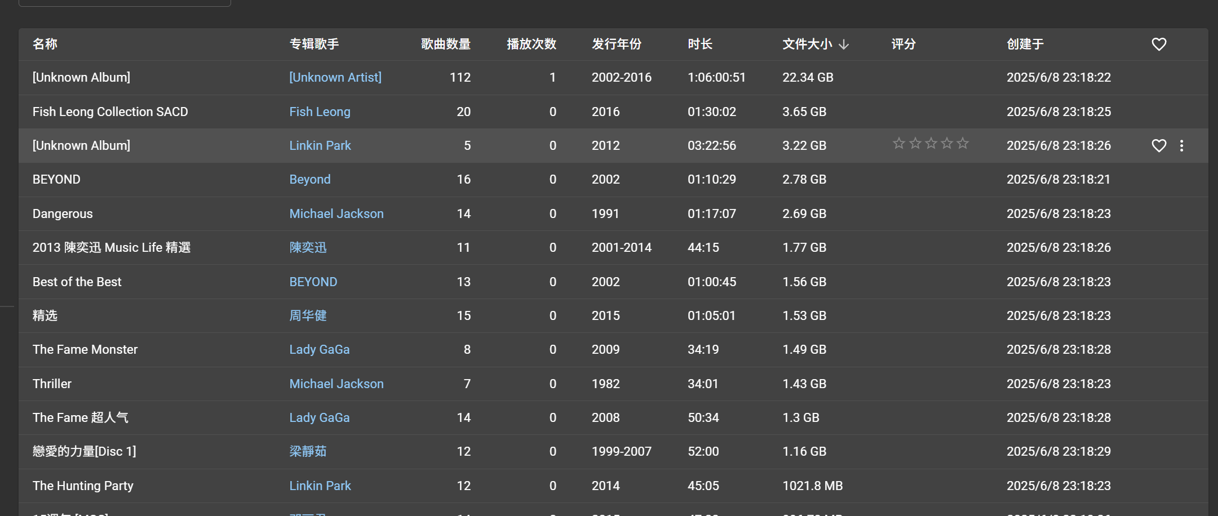Select the 戀愛的力量[Disc 1] album
This screenshot has height=516, width=1218.
pyautogui.click(x=85, y=451)
